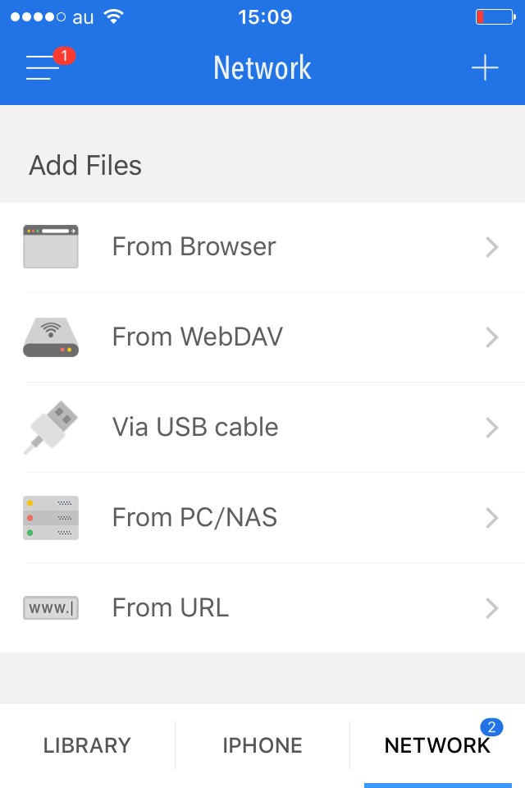
Task: Open the hamburger menu with notification badge
Action: 45,66
